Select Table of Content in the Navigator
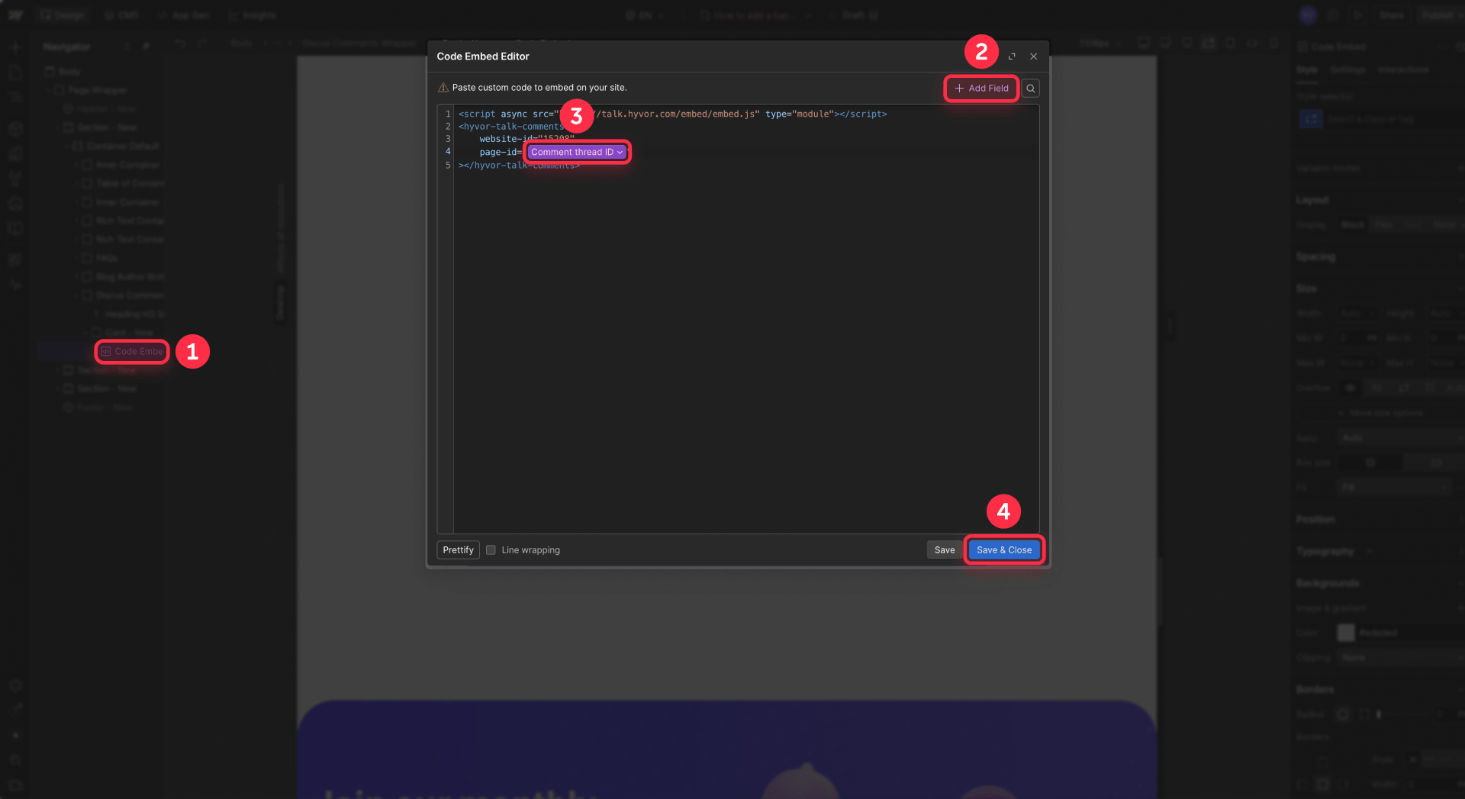 pos(123,183)
